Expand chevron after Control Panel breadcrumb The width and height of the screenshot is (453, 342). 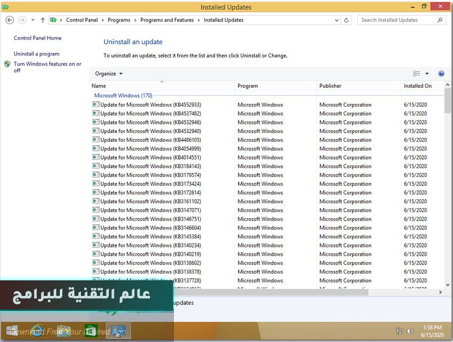click(103, 20)
